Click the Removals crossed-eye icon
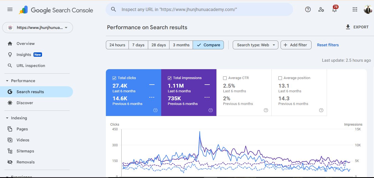 click(10, 162)
